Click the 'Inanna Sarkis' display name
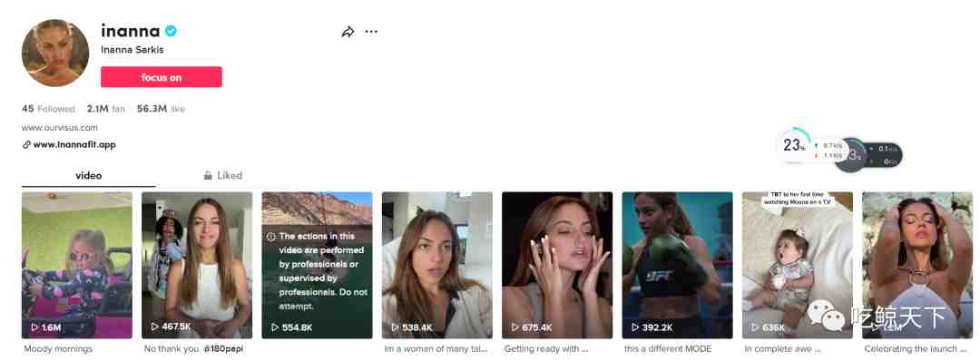Image resolution: width=980 pixels, height=361 pixels. tap(132, 49)
